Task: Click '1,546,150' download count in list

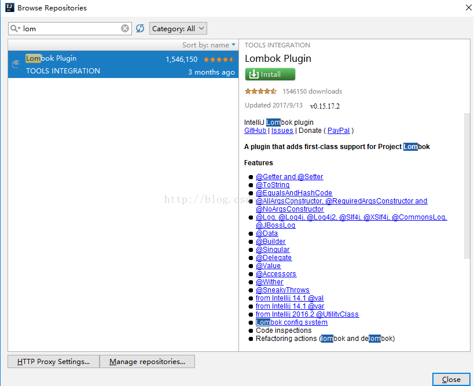Action: click(x=181, y=60)
